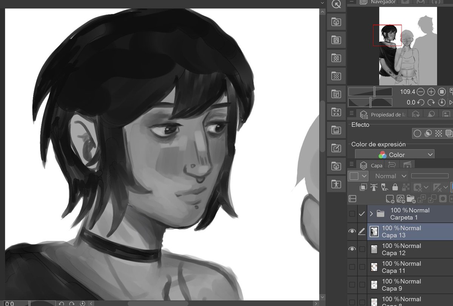This screenshot has width=453, height=306.
Task: Open the Color expression dropdown
Action: [394, 154]
